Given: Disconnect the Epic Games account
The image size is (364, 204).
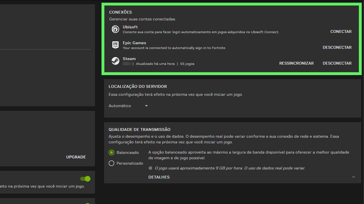Looking at the screenshot, I should pyautogui.click(x=337, y=47).
